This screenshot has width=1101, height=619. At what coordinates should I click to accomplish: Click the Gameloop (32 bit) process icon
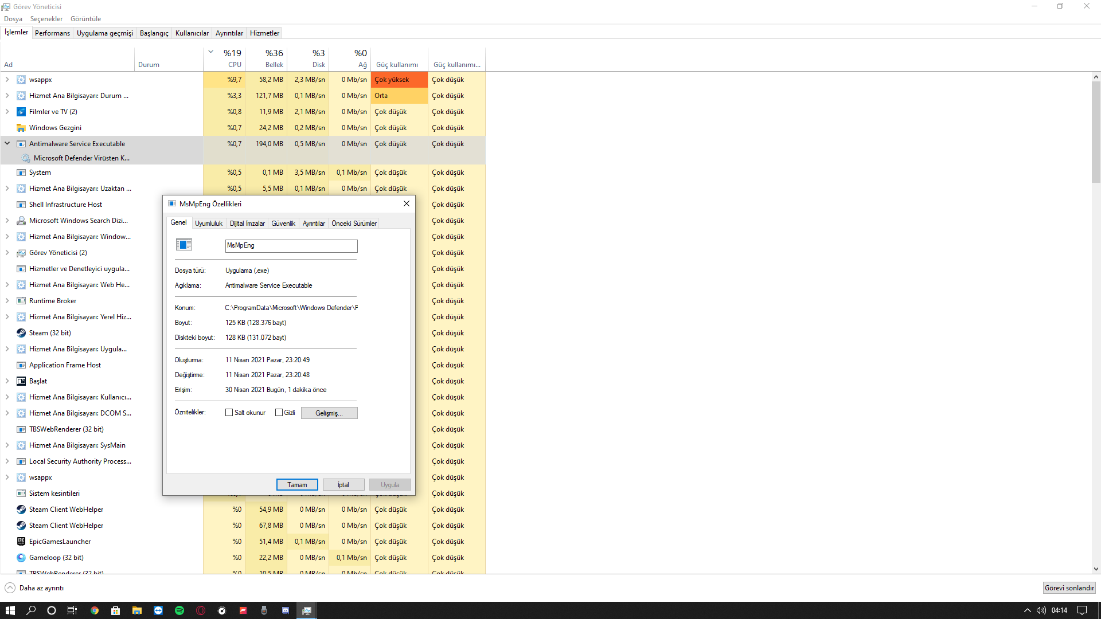(x=21, y=558)
